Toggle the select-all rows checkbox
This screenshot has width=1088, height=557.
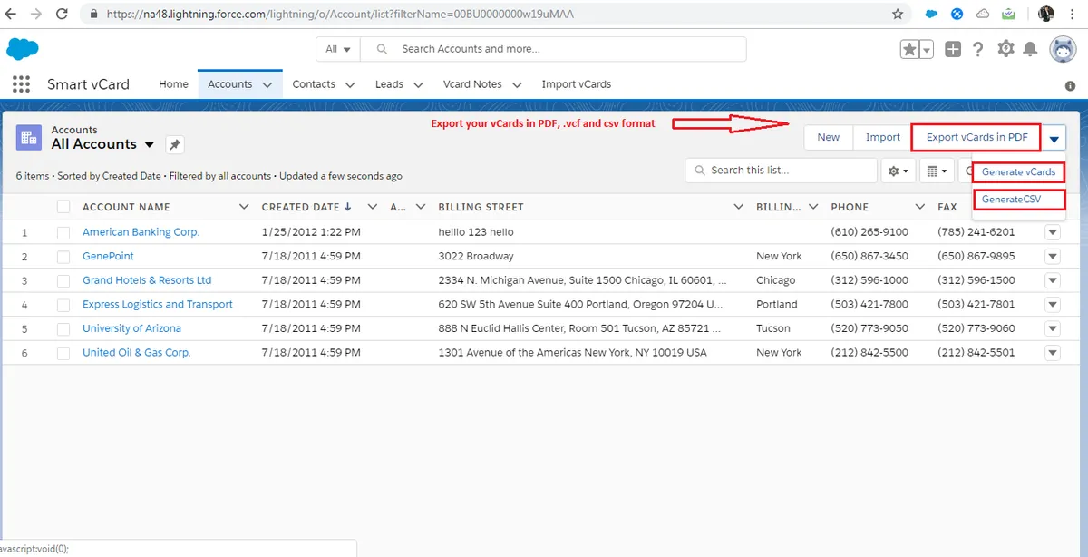63,207
